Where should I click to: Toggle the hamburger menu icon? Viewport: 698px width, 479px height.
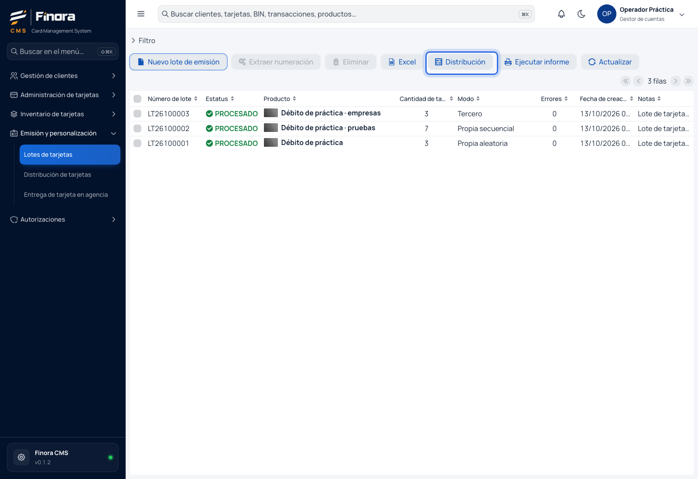(x=141, y=14)
